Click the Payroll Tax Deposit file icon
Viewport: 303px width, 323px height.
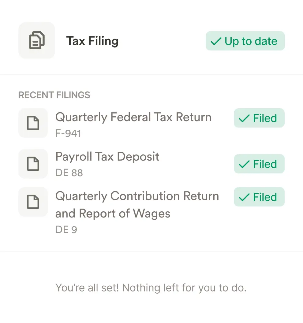point(33,164)
